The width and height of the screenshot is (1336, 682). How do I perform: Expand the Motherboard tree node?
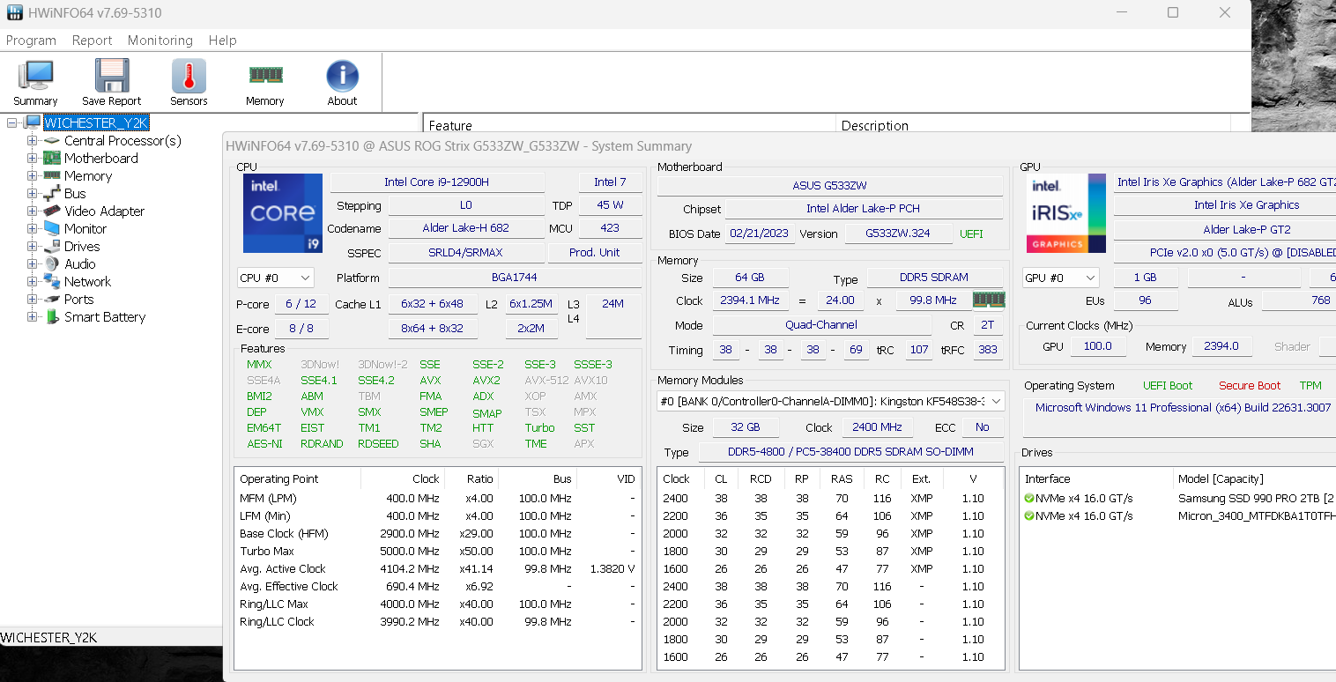32,159
